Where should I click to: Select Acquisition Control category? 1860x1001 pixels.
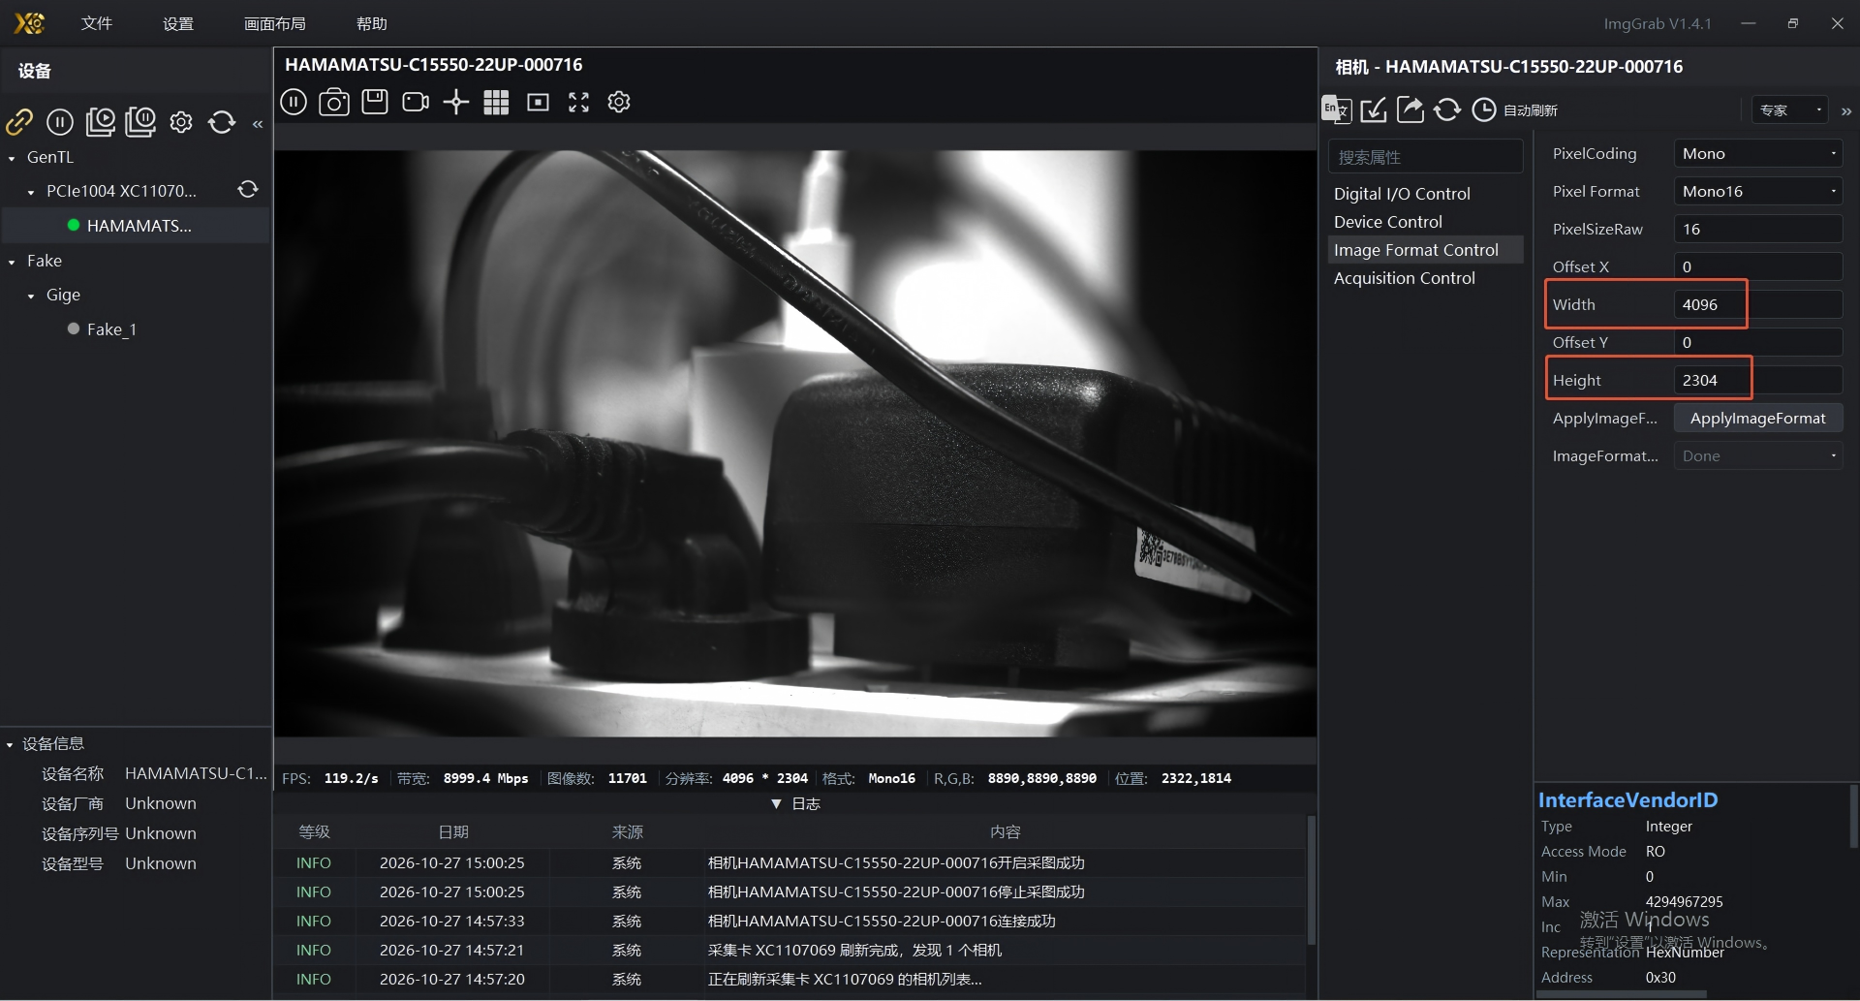tap(1425, 278)
